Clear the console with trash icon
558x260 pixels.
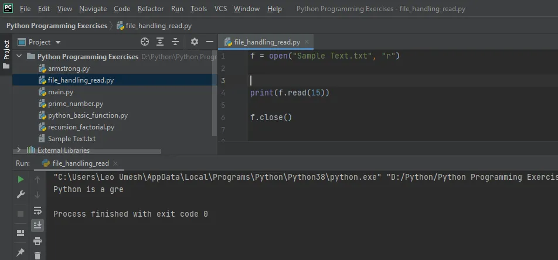(38, 255)
